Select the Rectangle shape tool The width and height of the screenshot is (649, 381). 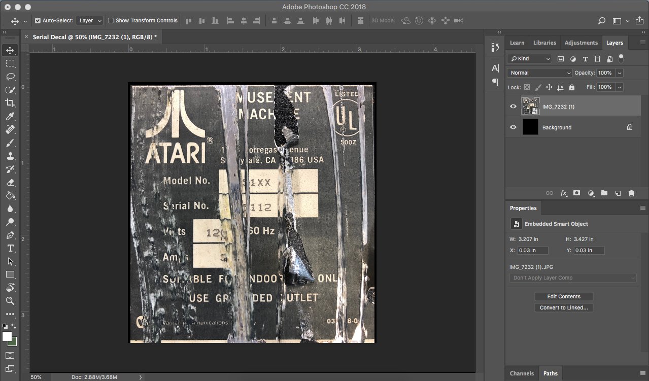[10, 274]
